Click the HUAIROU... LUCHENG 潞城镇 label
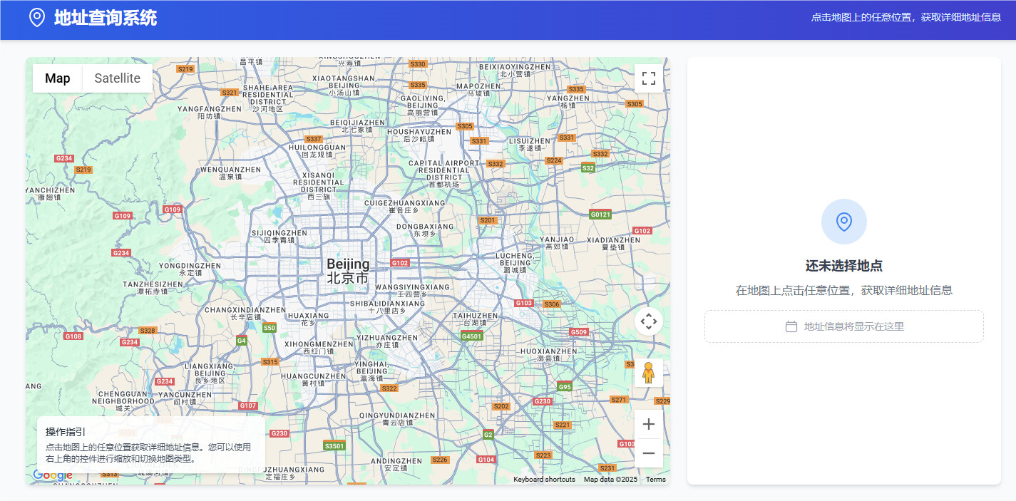Viewport: 1016px width, 501px height. point(515,262)
